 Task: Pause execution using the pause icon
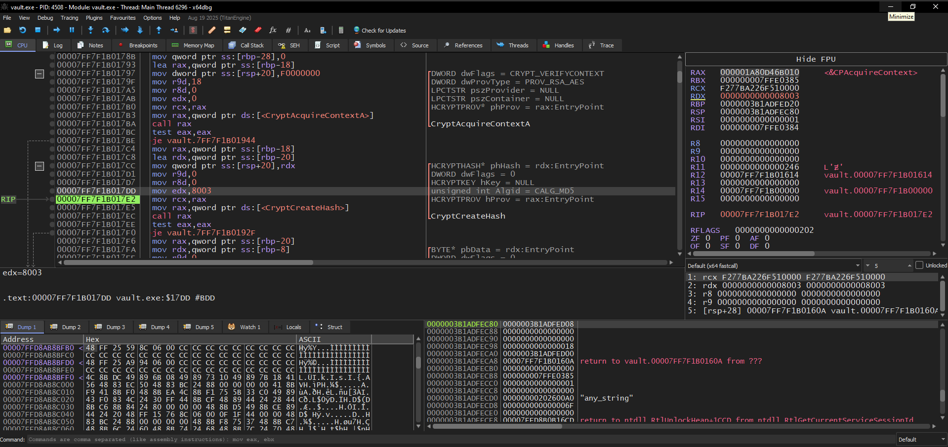[x=72, y=30]
